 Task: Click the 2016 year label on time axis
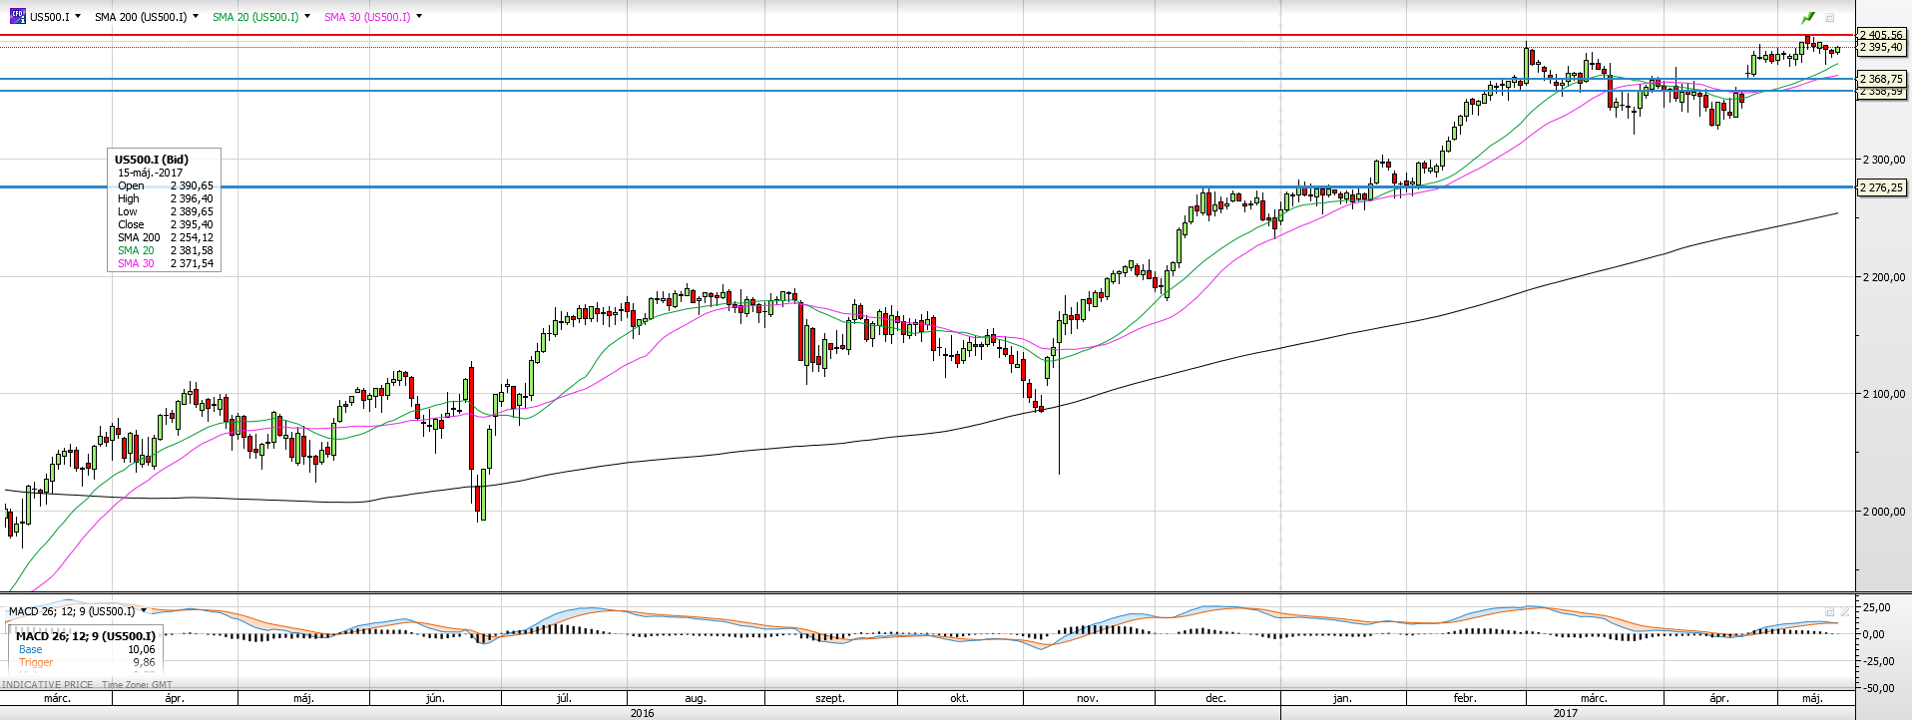click(x=643, y=713)
